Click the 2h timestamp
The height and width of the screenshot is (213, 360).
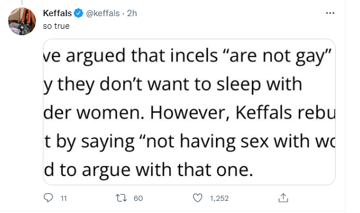coord(132,13)
